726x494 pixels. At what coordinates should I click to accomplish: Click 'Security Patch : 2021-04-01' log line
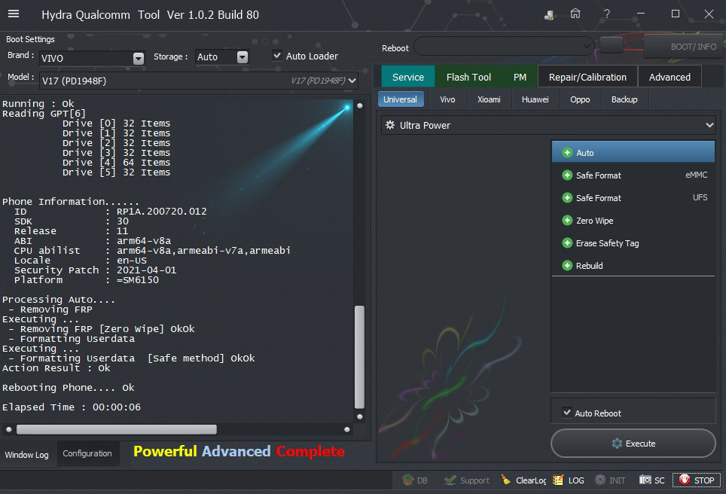[95, 270]
